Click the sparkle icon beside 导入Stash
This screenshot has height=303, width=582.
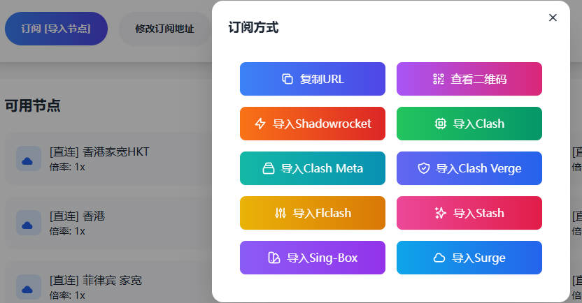(441, 213)
